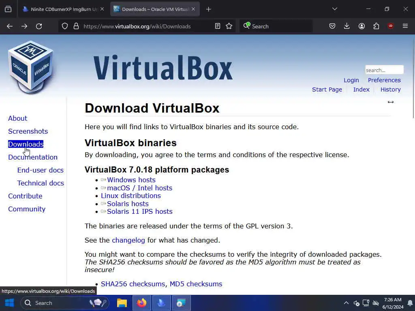Open clock and date in taskbar
415x311 pixels.
point(393,303)
